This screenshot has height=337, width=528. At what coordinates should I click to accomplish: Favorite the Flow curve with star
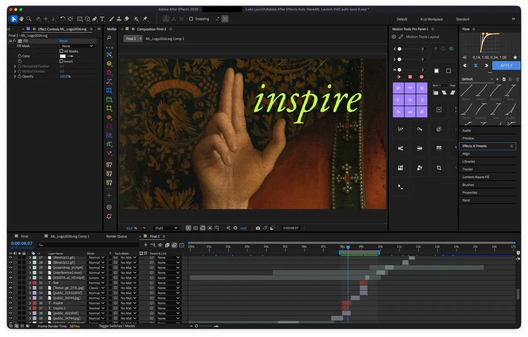[x=515, y=57]
